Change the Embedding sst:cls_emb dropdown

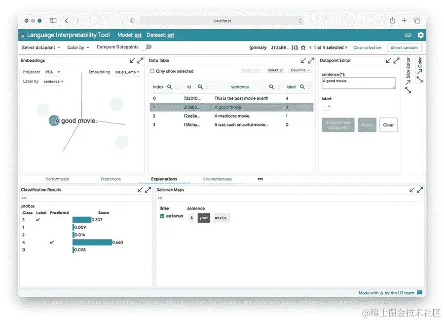[x=127, y=72]
